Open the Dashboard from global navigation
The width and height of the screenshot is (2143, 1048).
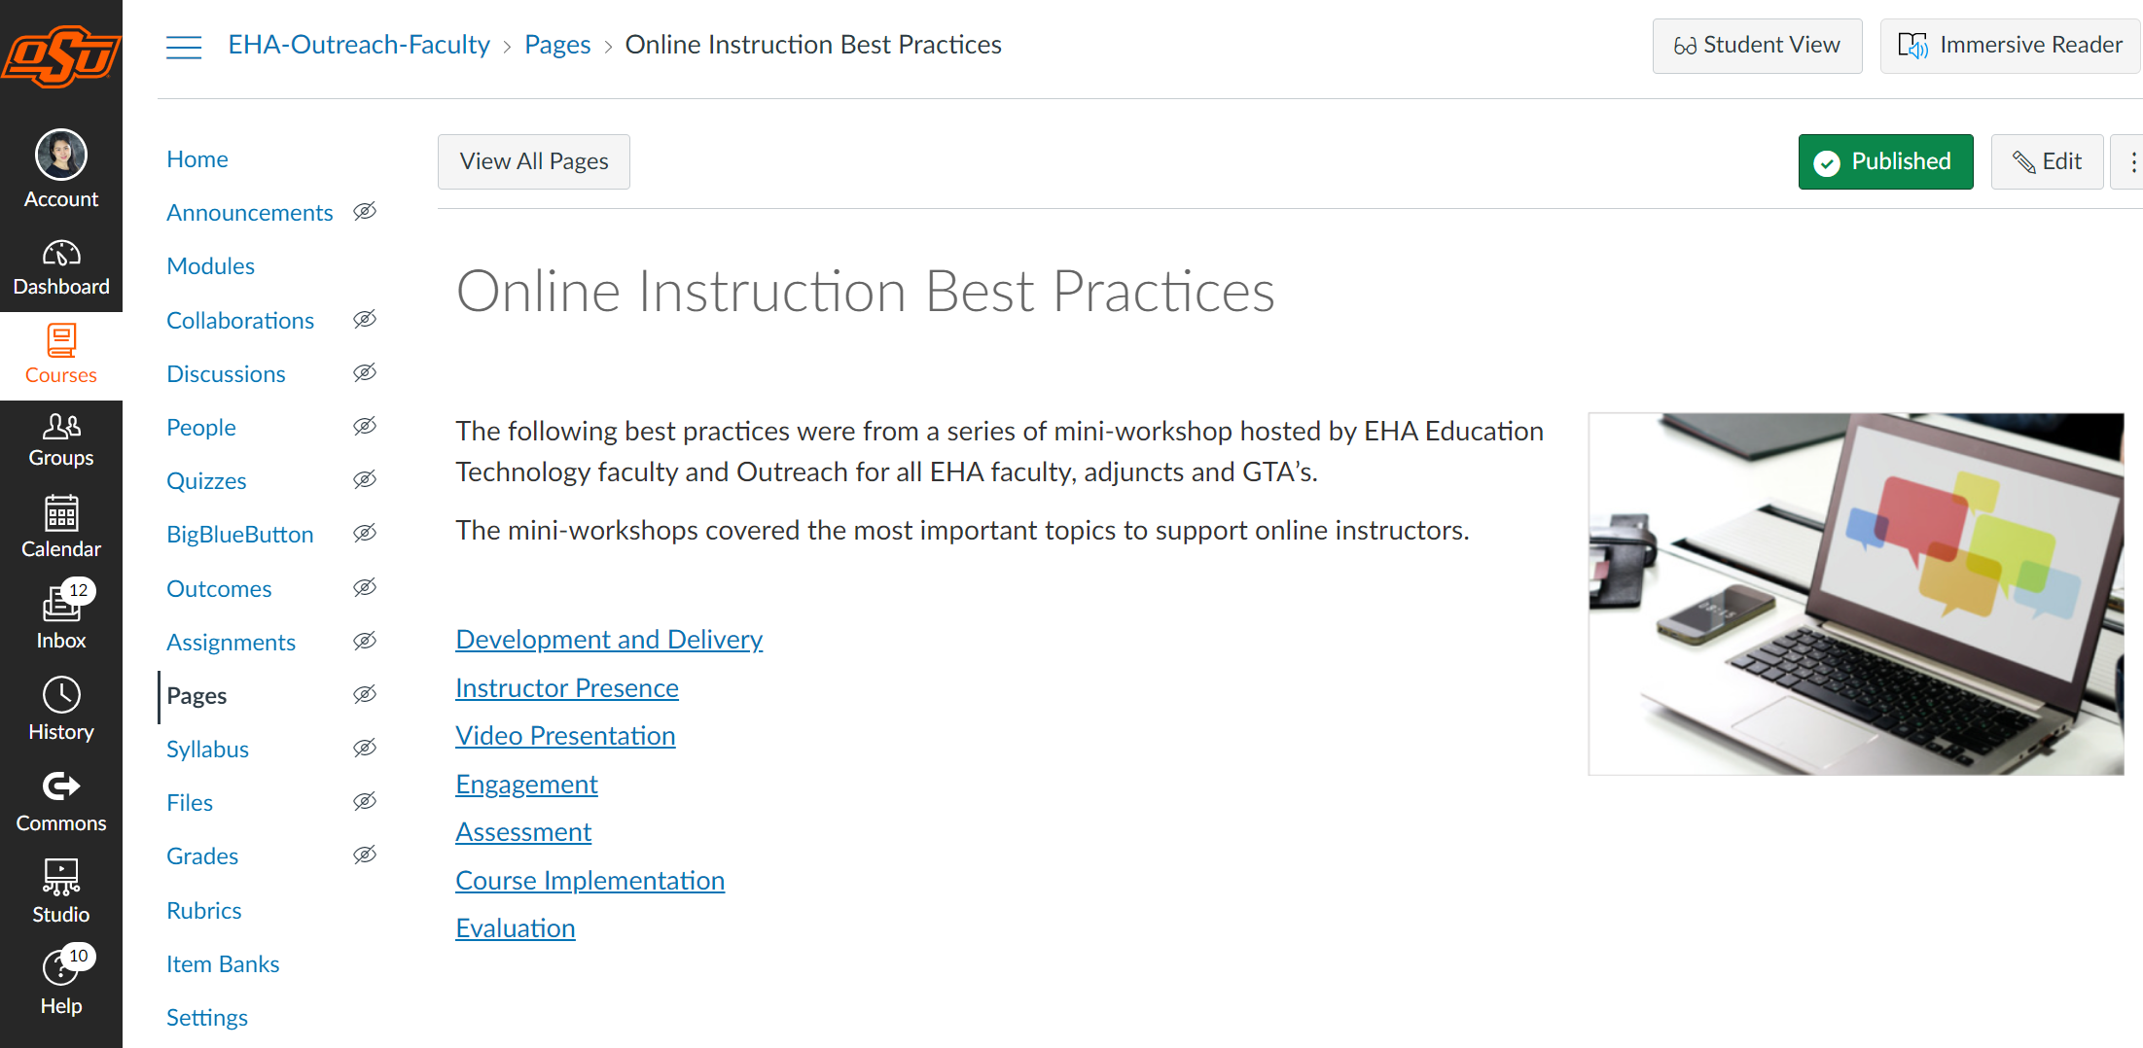tap(61, 267)
